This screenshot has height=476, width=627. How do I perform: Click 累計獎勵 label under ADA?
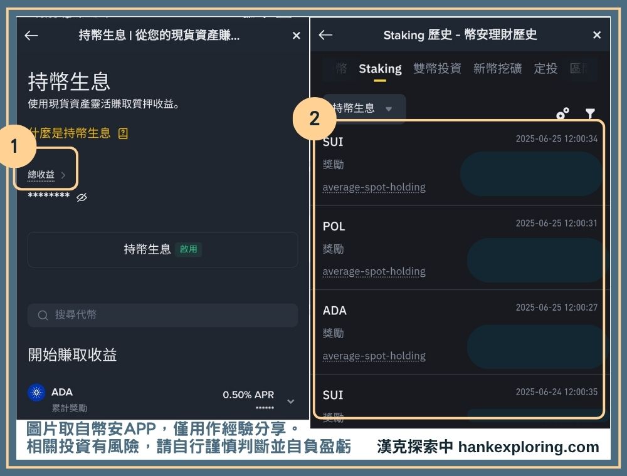(x=69, y=408)
